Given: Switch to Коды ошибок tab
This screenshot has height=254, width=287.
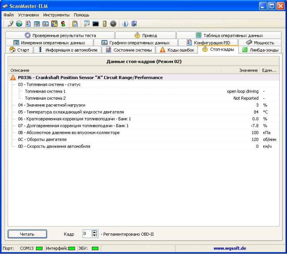Looking at the screenshot, I should pyautogui.click(x=177, y=50).
